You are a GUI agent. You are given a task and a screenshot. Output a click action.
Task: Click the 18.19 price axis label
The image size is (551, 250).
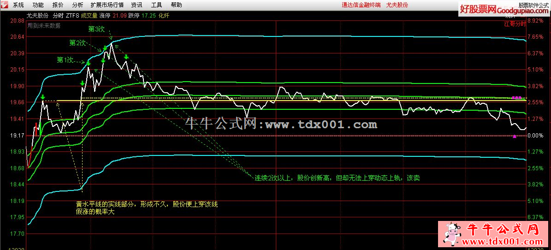[17, 201]
